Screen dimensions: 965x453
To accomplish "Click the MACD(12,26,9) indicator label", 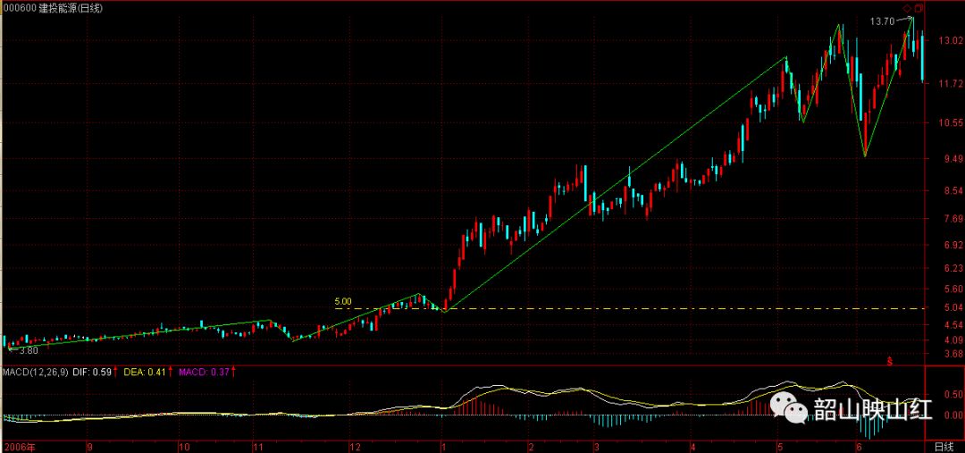I will pos(36,373).
